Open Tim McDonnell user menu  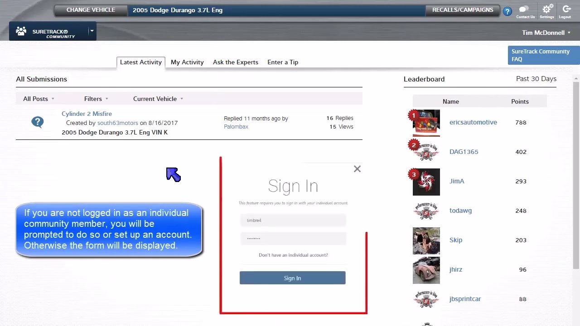[546, 33]
